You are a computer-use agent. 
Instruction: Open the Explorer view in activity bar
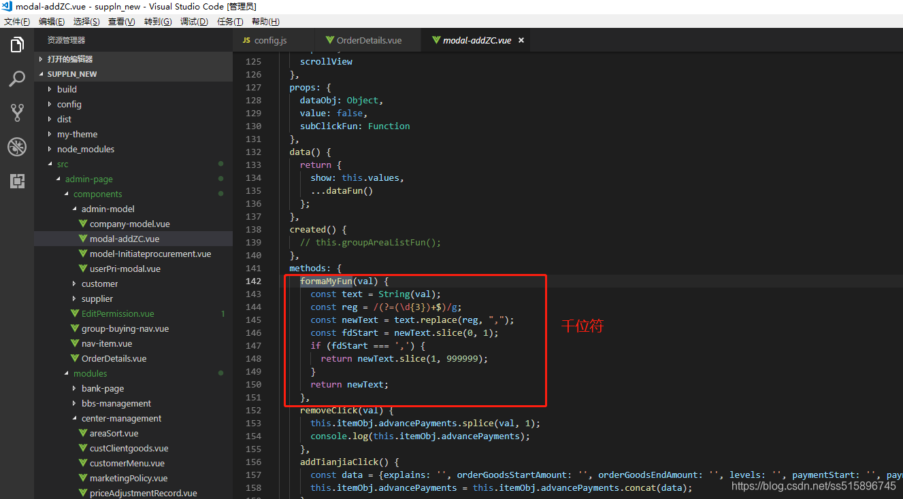[17, 46]
